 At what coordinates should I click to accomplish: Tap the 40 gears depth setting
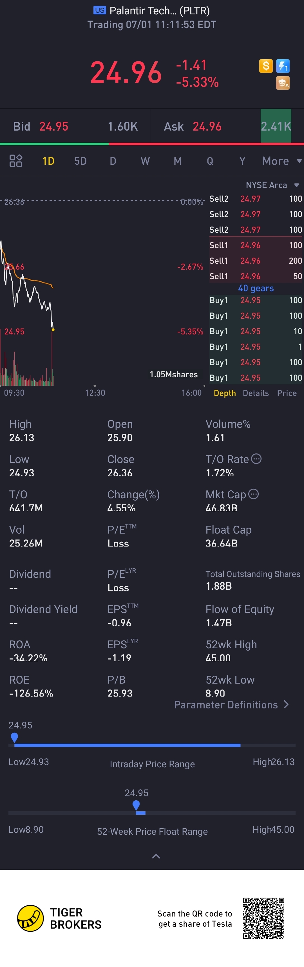click(256, 288)
